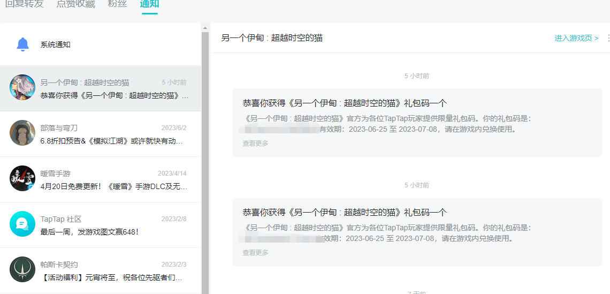
Task: Open the 系统通知 list entry
Action: pos(56,45)
